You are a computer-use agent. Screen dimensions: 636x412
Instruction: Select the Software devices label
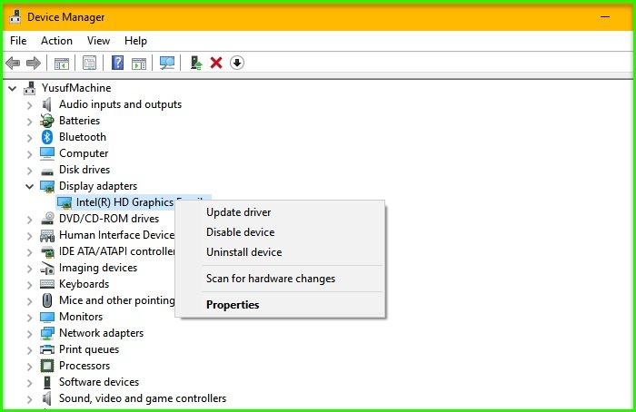coord(99,382)
